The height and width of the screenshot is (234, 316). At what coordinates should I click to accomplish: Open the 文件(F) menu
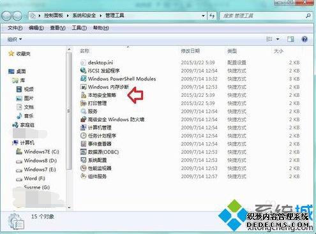coord(15,28)
